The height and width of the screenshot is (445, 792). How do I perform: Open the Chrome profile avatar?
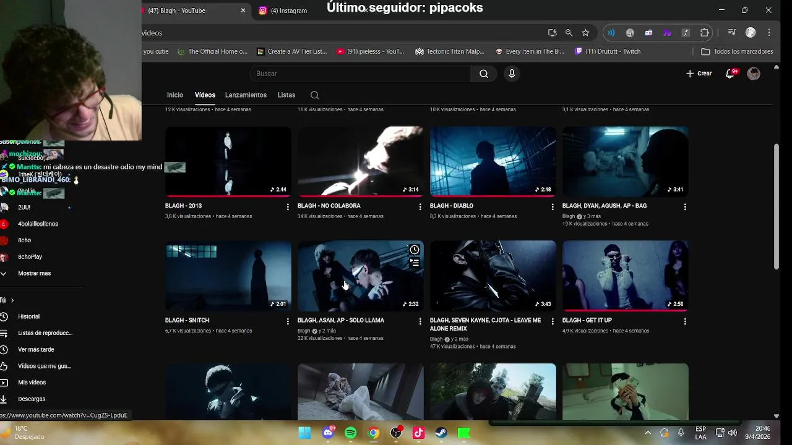(x=751, y=33)
